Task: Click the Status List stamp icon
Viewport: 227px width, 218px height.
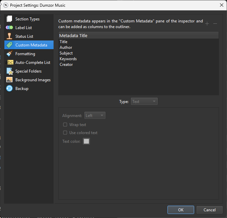Action: point(9,36)
